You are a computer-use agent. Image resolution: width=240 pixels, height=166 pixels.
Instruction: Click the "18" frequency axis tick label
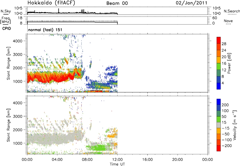tap(20, 18)
